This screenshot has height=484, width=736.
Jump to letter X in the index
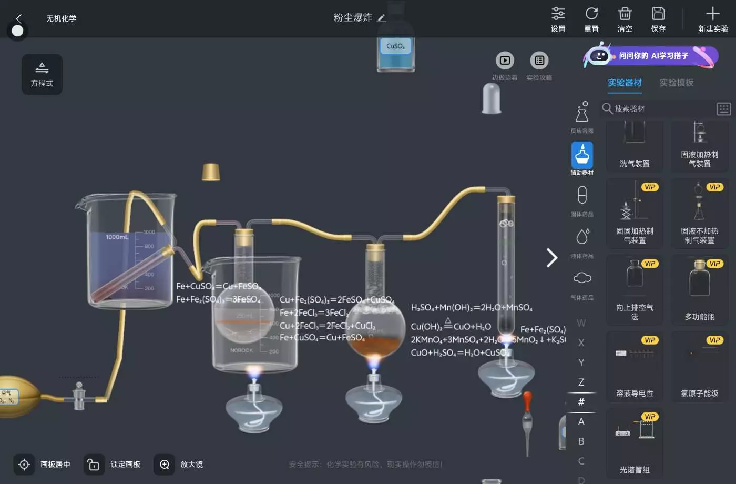(581, 342)
